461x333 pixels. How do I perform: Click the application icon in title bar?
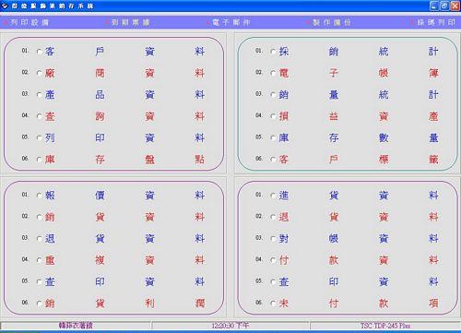(5, 6)
